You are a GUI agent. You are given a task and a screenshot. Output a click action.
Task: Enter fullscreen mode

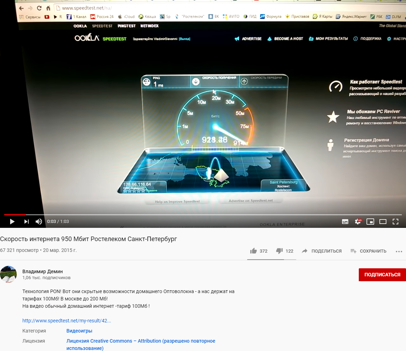[x=396, y=221]
